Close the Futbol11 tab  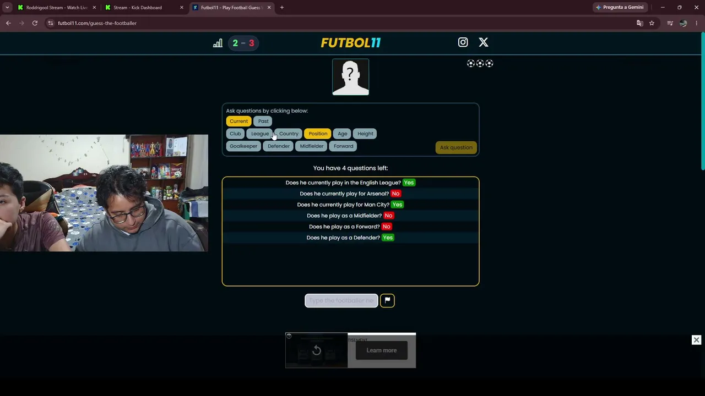point(269,8)
